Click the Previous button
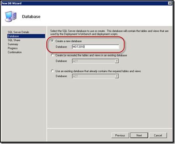 [120, 135]
